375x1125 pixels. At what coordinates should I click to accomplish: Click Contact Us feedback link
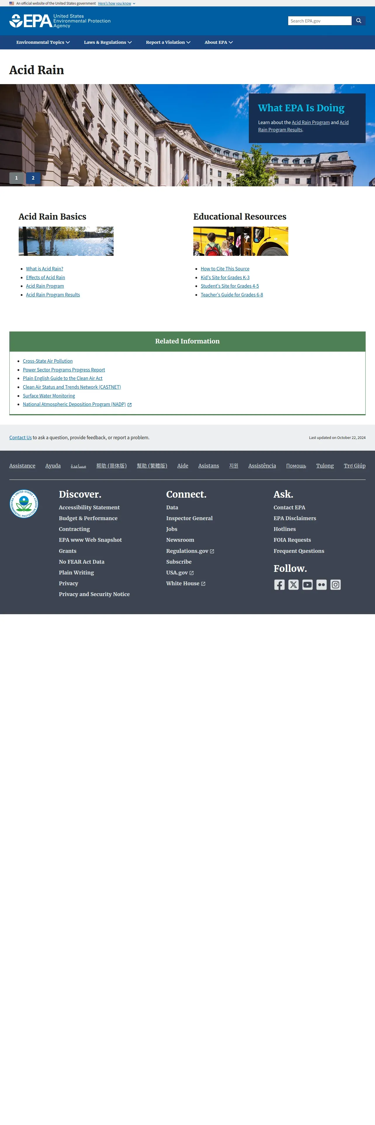20,437
